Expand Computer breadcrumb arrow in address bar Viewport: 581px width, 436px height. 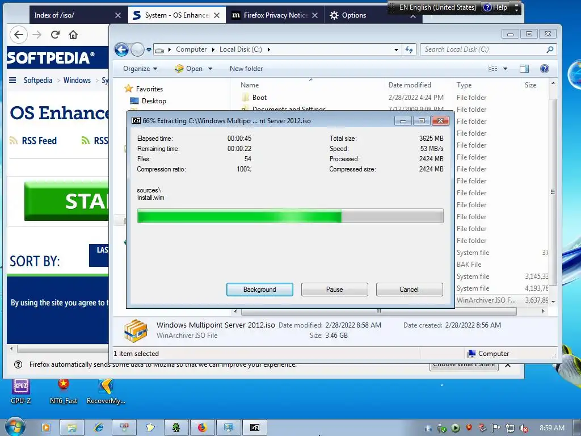[213, 49]
